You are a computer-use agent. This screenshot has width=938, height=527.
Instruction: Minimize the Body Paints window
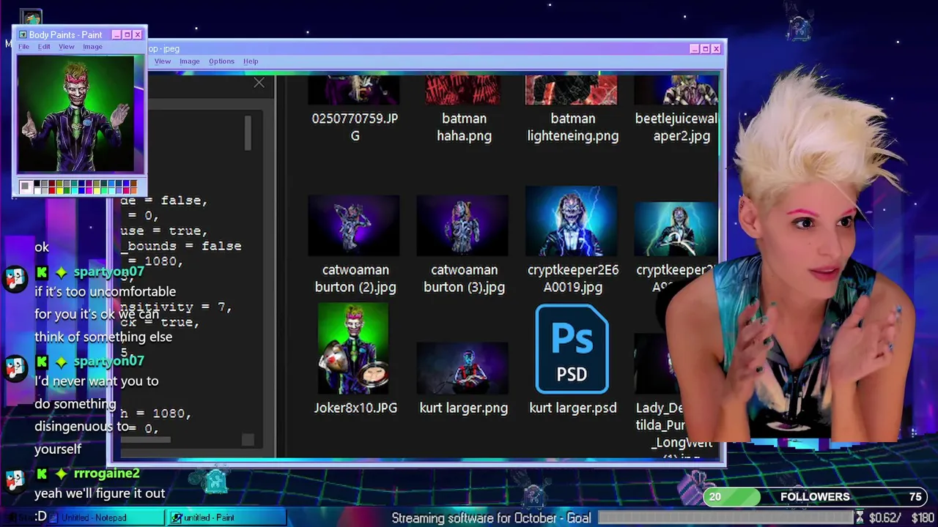click(x=117, y=34)
